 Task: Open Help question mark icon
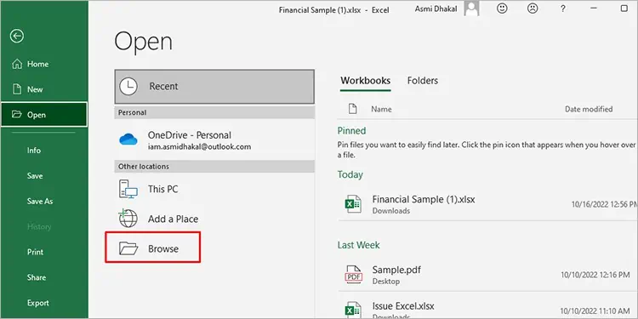pyautogui.click(x=563, y=9)
